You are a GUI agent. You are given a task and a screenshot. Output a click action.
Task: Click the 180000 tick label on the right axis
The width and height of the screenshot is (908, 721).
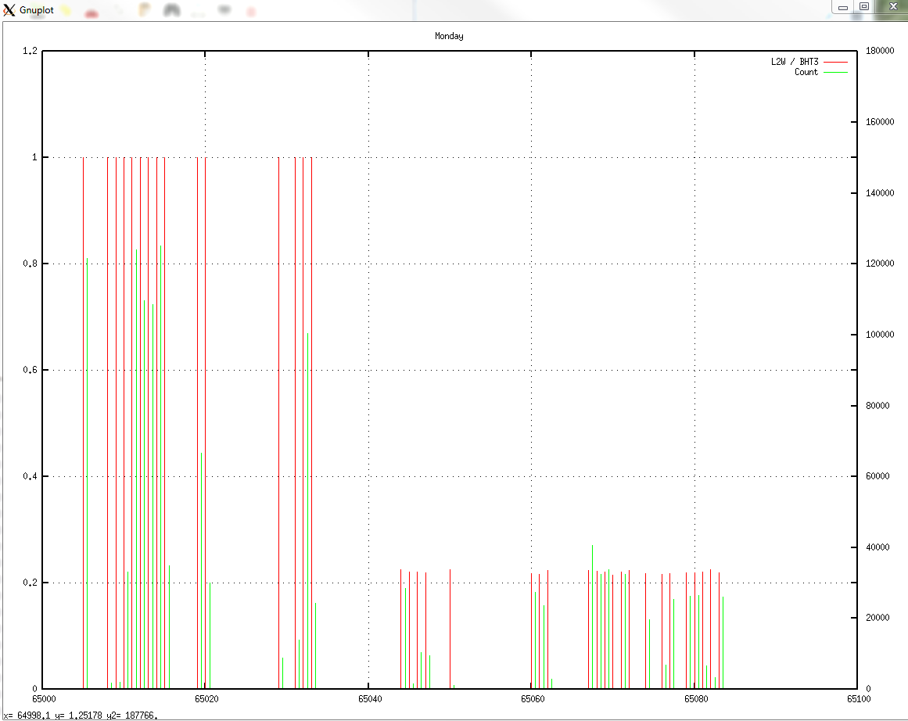point(880,51)
